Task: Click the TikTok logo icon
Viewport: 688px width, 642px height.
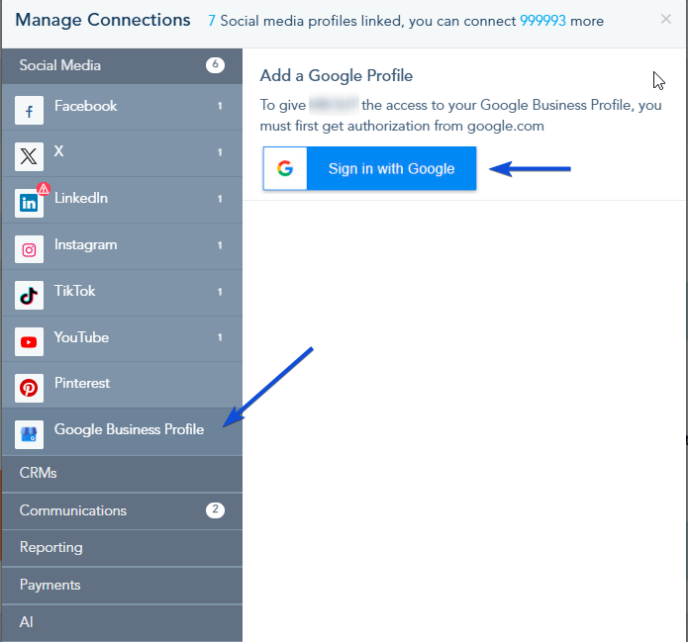Action: pos(29,296)
